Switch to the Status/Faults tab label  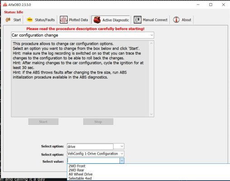pos(45,20)
